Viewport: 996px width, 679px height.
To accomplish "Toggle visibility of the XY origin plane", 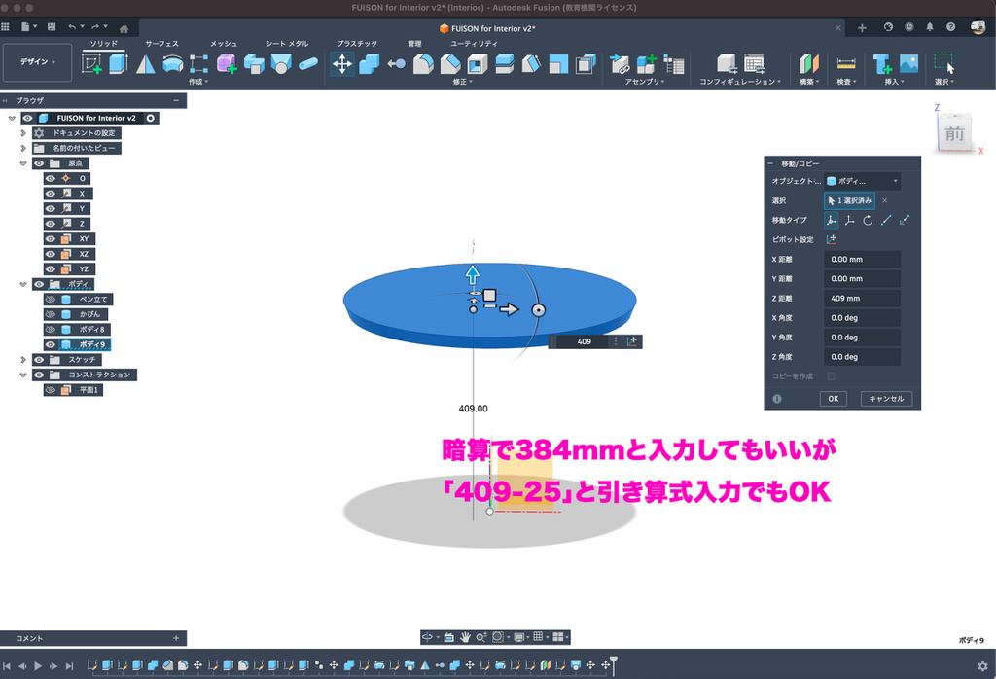I will point(51,238).
